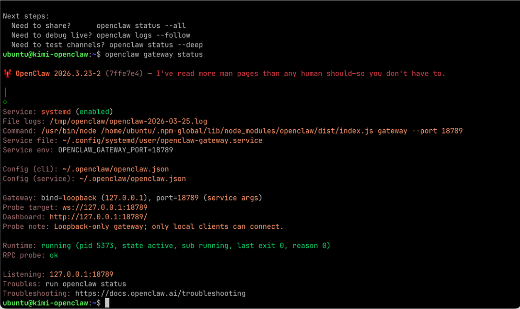Click the version text 'OpenClaw 2026.3.23-2'

click(58, 74)
